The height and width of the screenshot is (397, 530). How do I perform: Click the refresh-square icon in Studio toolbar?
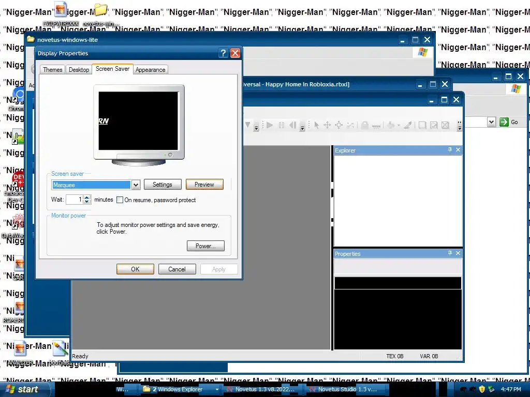(434, 125)
